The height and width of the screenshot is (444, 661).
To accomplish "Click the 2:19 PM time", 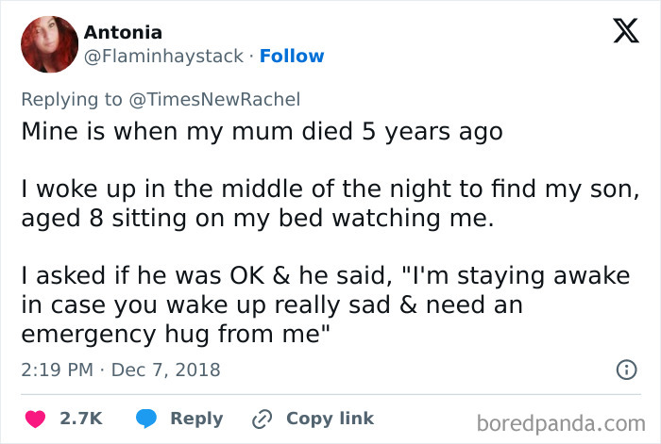I will point(56,370).
